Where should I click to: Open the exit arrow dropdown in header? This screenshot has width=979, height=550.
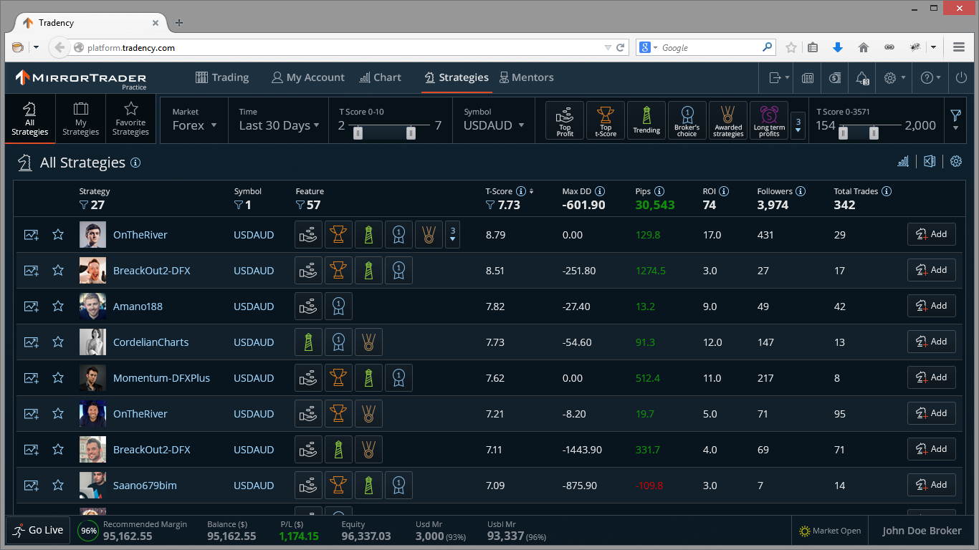(x=779, y=78)
